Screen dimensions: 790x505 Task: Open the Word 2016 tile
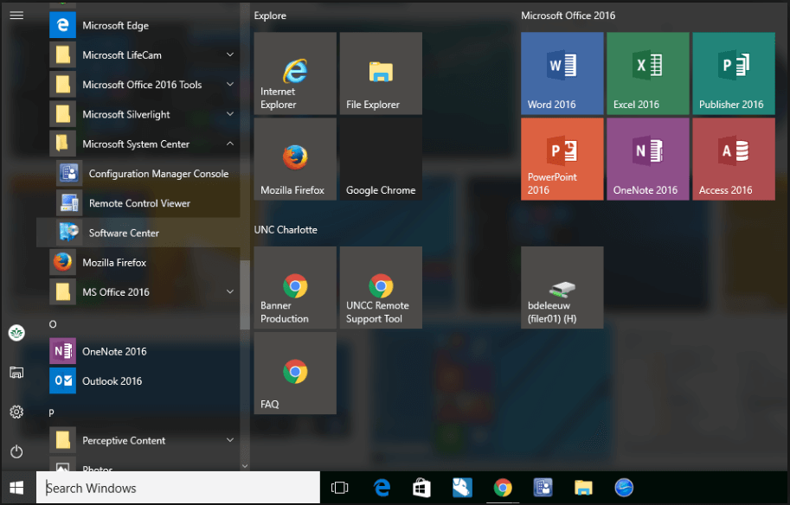(x=562, y=74)
